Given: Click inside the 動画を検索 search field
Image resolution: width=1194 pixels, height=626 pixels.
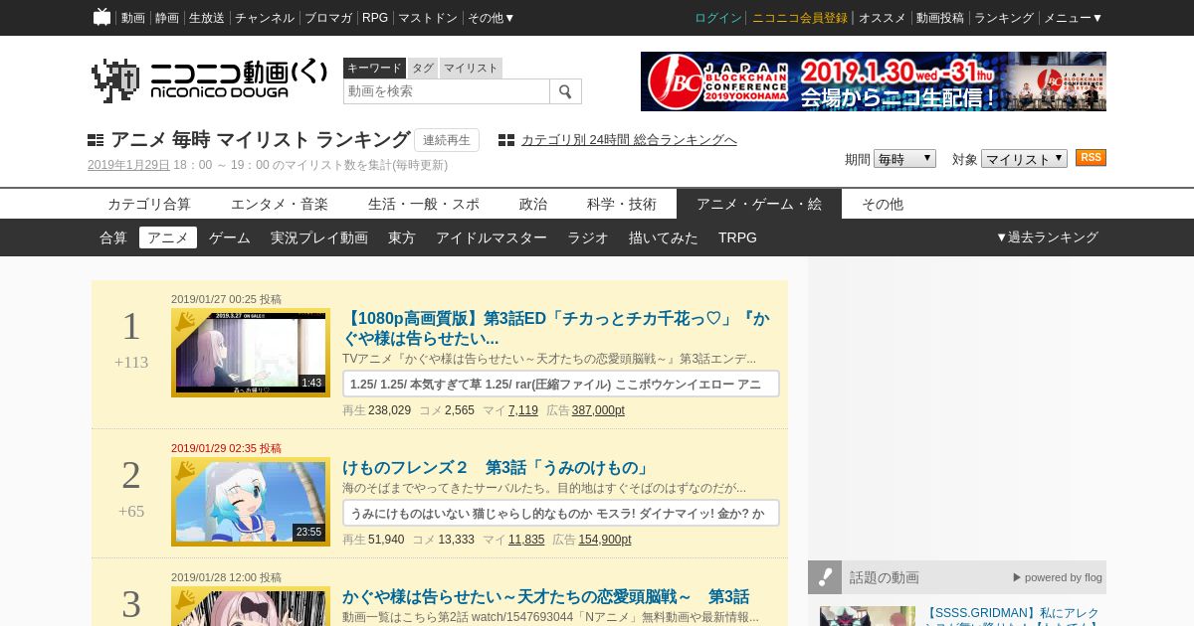Looking at the screenshot, I should [447, 91].
